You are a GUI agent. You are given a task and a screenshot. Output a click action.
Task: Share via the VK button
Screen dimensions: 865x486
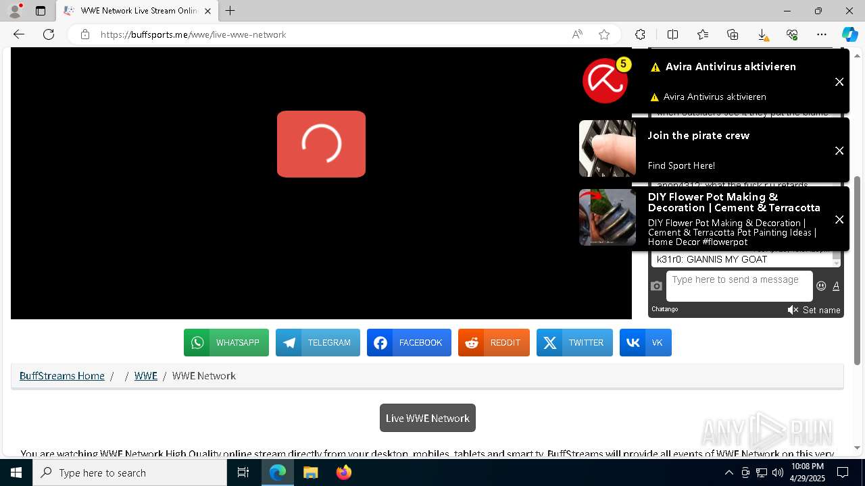[645, 343]
